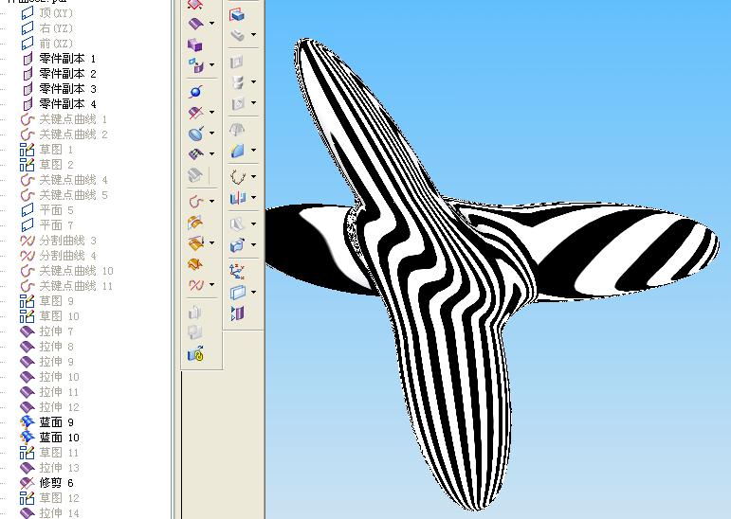Click the purple surface with triangles icon
731x519 pixels.
pyautogui.click(x=237, y=313)
